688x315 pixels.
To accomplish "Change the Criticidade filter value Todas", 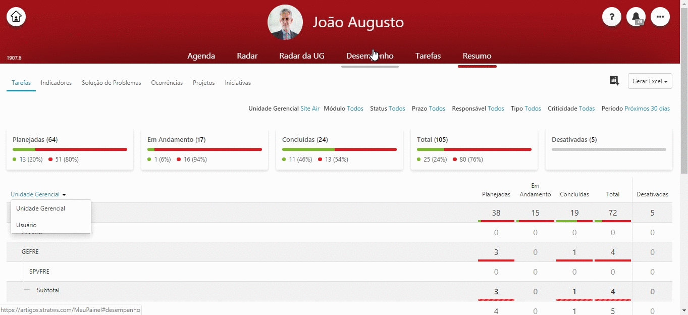I will pos(587,109).
